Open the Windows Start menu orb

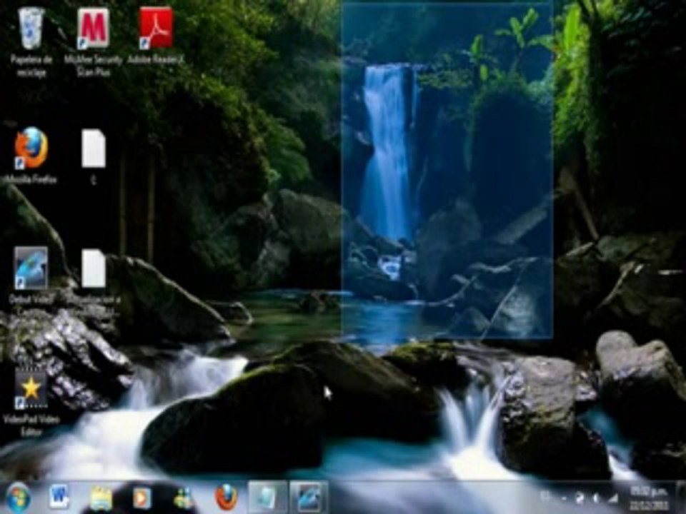[17, 498]
